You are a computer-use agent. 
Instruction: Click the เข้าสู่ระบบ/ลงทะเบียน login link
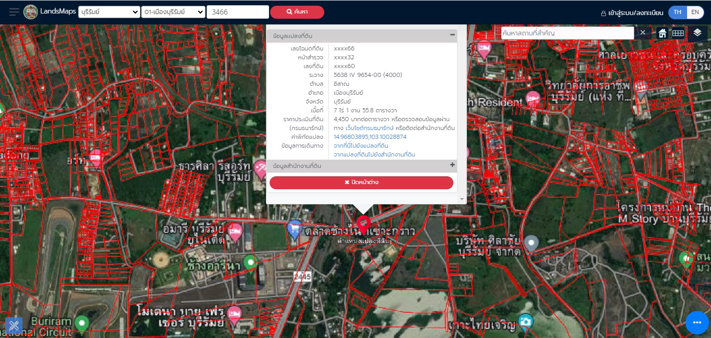(x=632, y=13)
